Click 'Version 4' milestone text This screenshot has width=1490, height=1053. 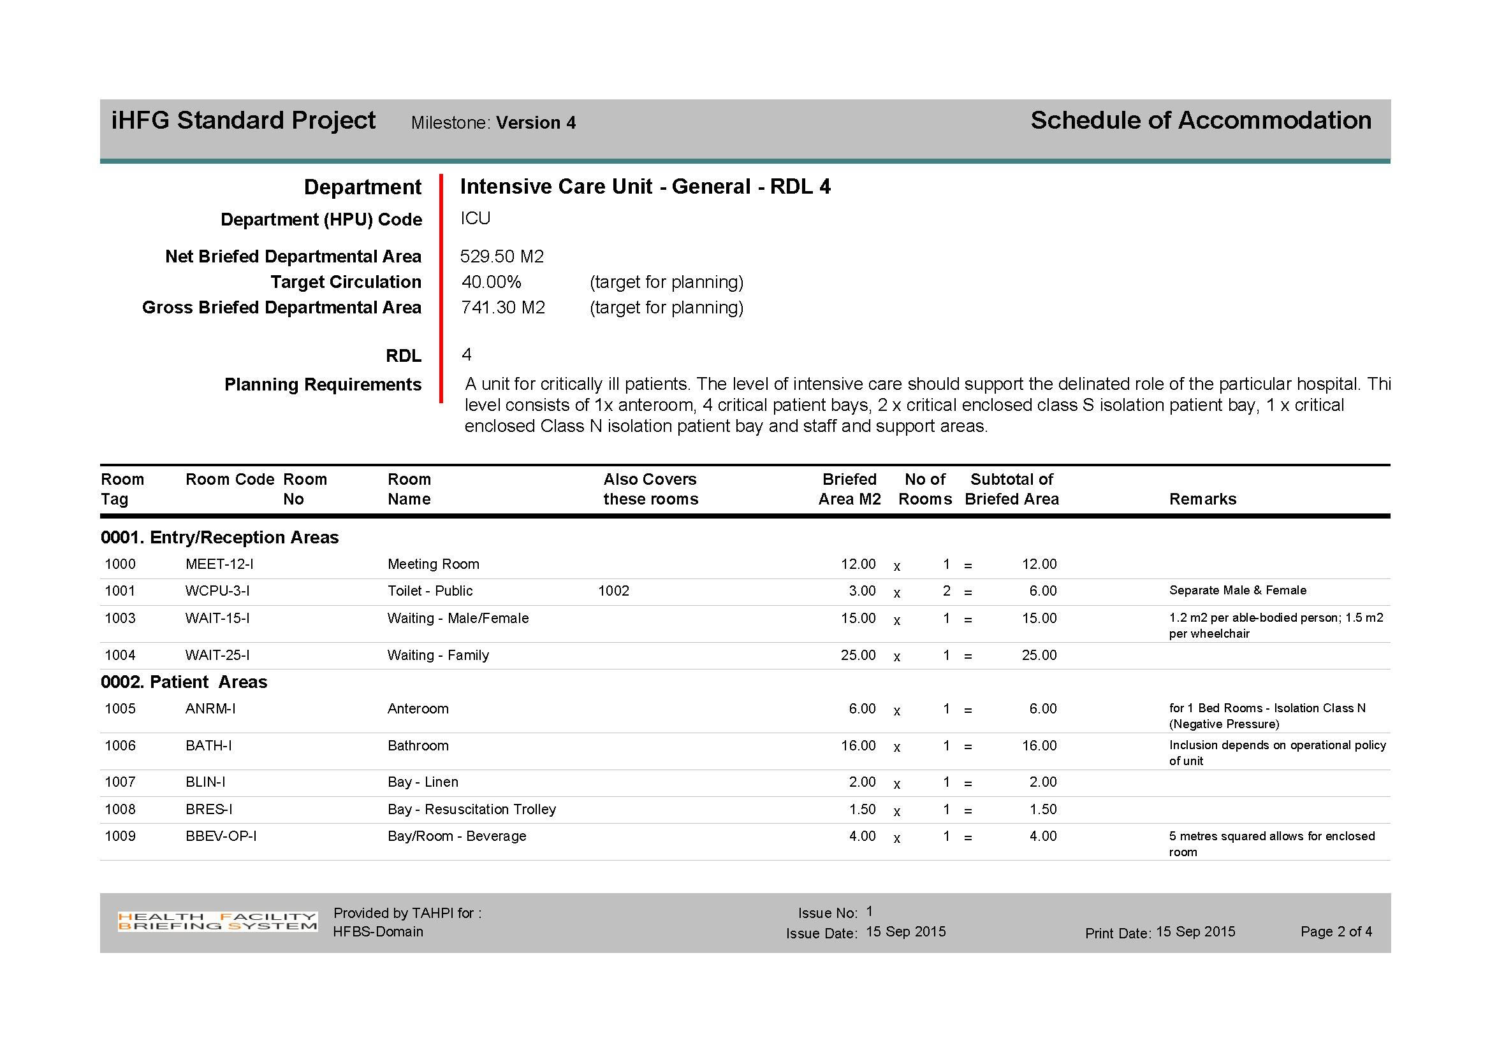(x=536, y=122)
